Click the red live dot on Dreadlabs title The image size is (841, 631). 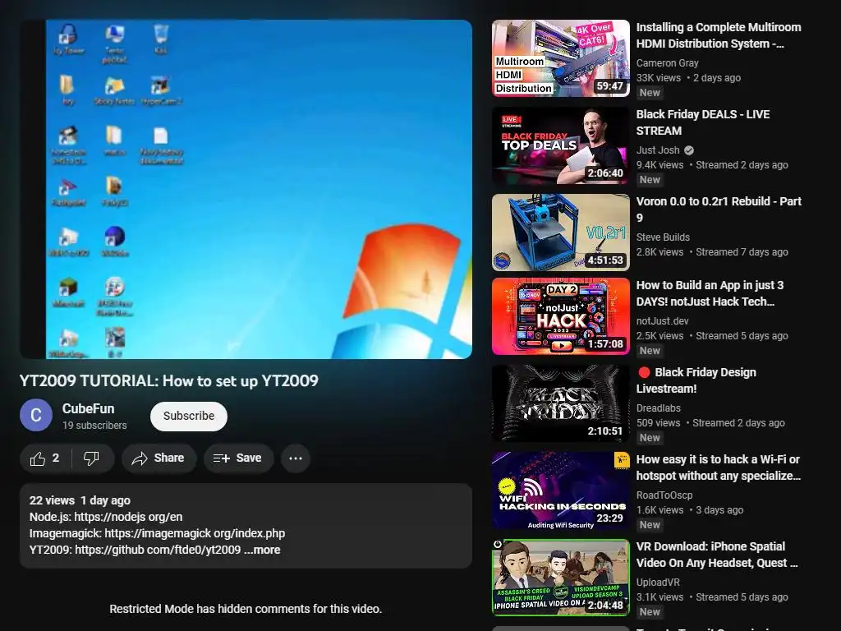click(x=644, y=372)
